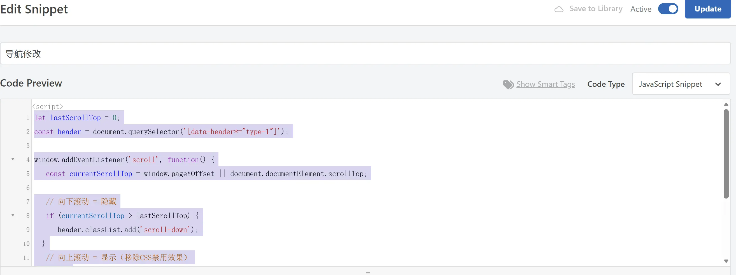Click the Smart Tags tag icon
Screen dimensions: 736x275
click(508, 84)
